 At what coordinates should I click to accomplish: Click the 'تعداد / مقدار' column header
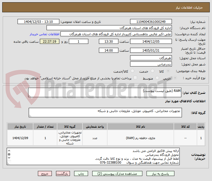[45, 127]
